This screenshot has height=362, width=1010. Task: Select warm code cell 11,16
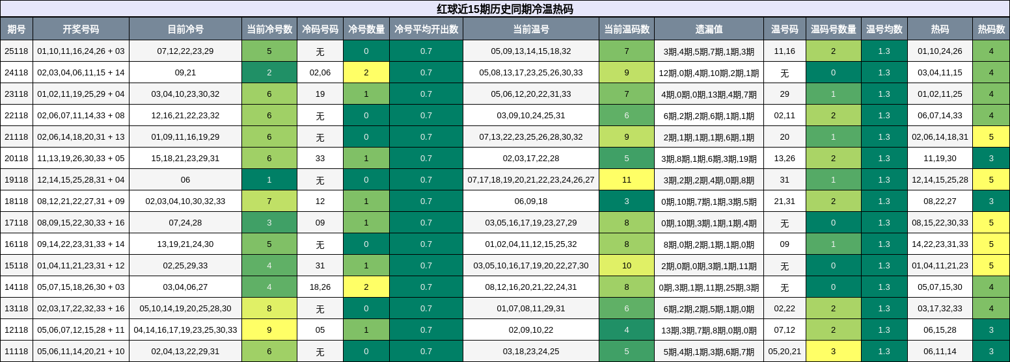(785, 51)
